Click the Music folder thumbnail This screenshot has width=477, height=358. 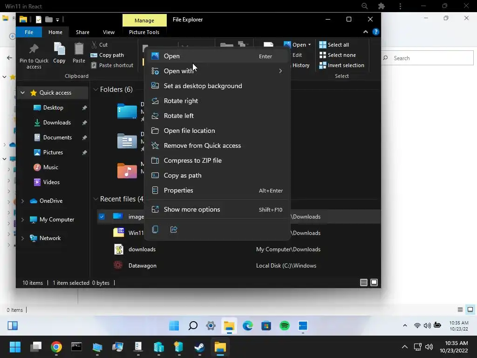point(127,171)
